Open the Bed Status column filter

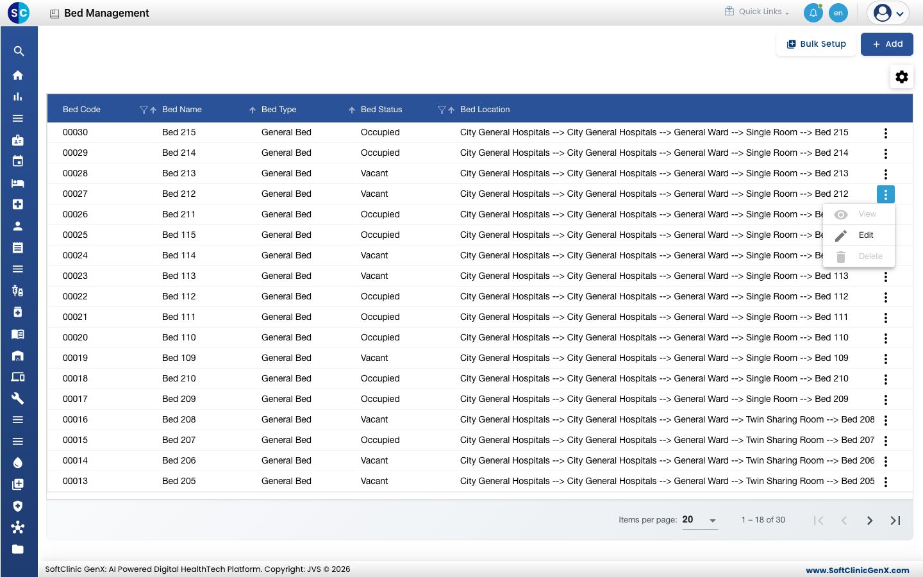coord(442,110)
